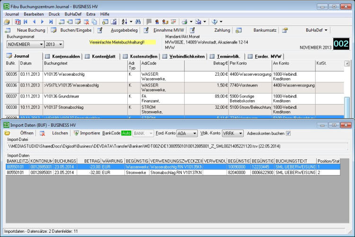The height and width of the screenshot is (237, 355).
Task: Expand the Vblk.-Konto VRRK dropdown
Action: (x=240, y=133)
